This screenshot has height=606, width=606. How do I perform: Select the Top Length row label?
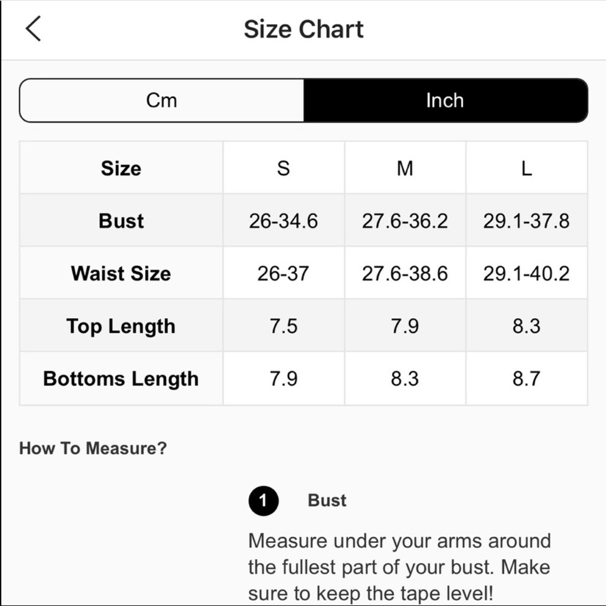point(121,325)
